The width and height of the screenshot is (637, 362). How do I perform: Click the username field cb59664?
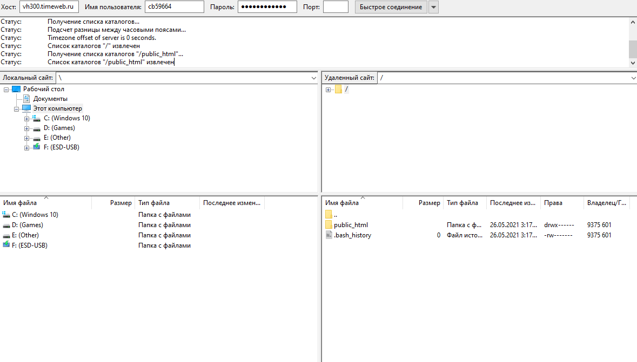tap(175, 7)
